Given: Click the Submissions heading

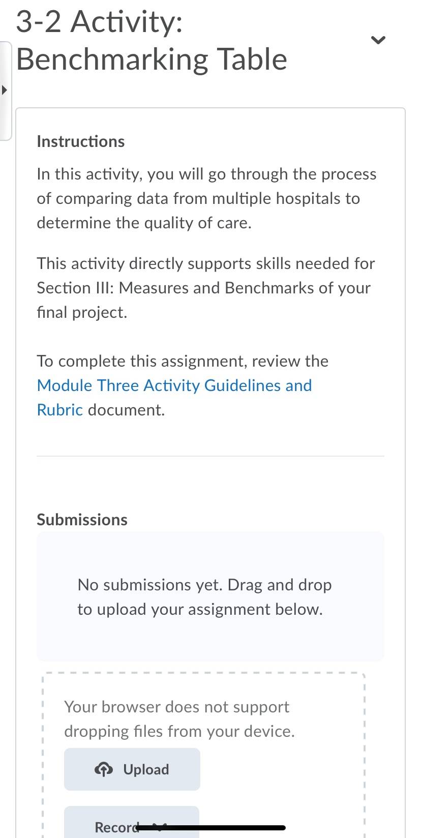Looking at the screenshot, I should coord(82,520).
